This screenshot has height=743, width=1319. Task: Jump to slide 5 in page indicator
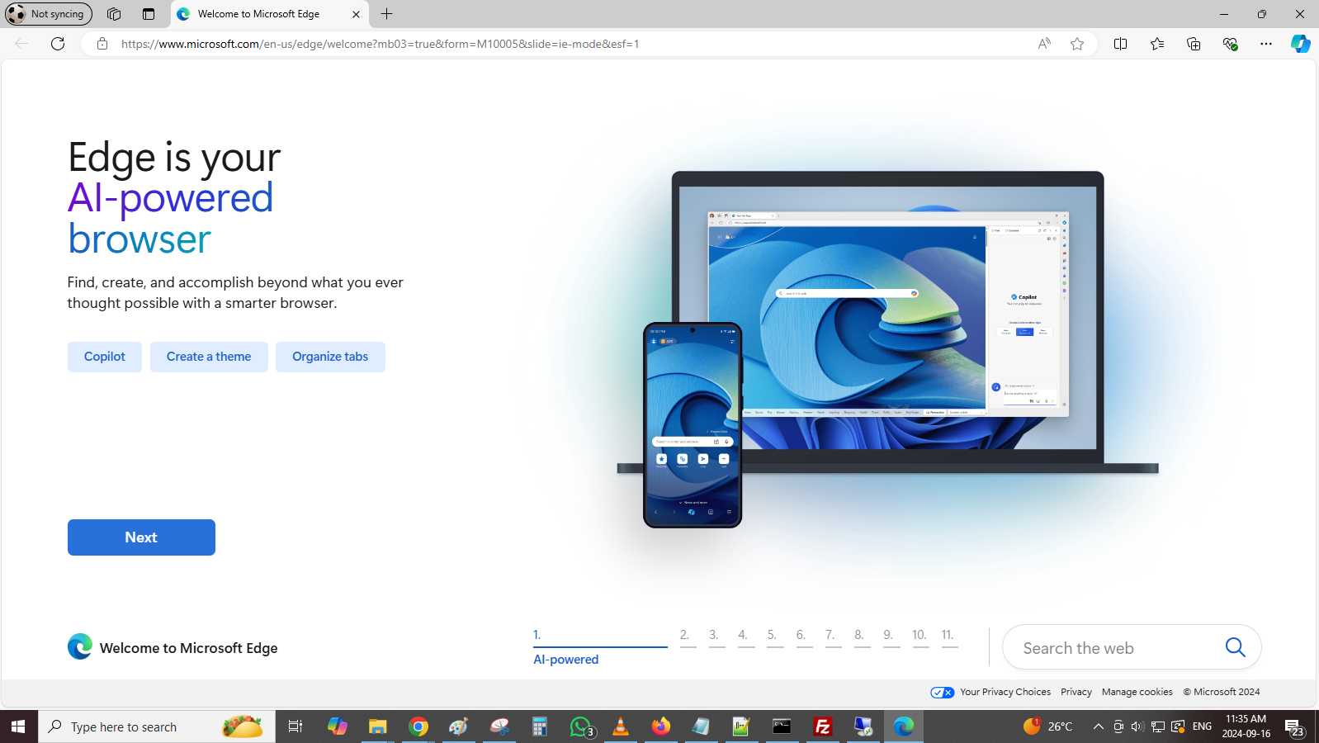(x=773, y=636)
